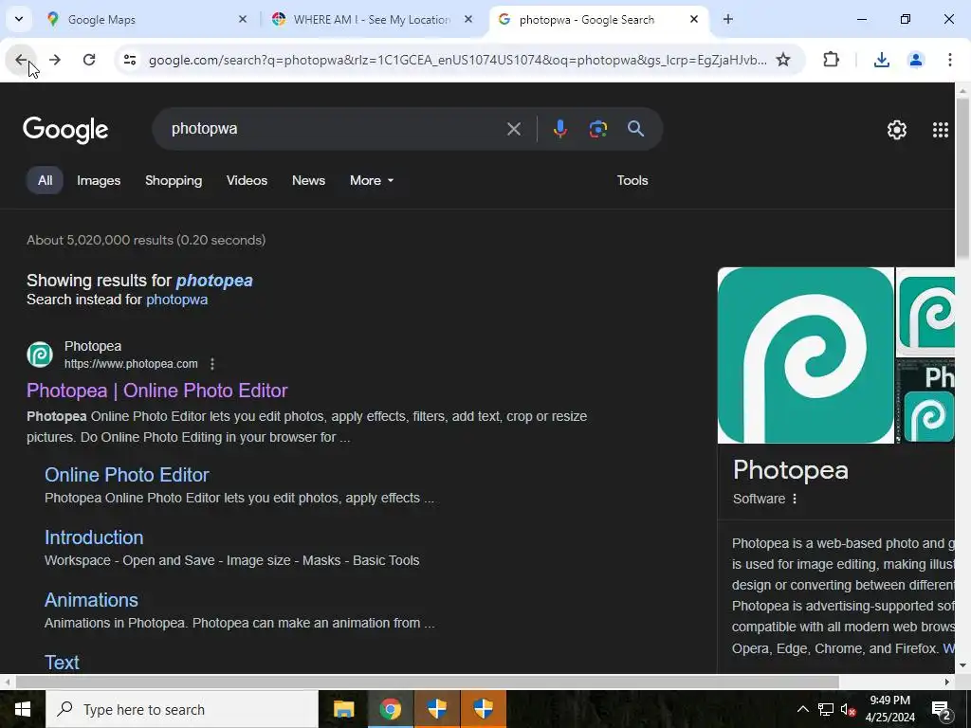971x728 pixels.
Task: Show hidden system tray icons
Action: coord(802,709)
